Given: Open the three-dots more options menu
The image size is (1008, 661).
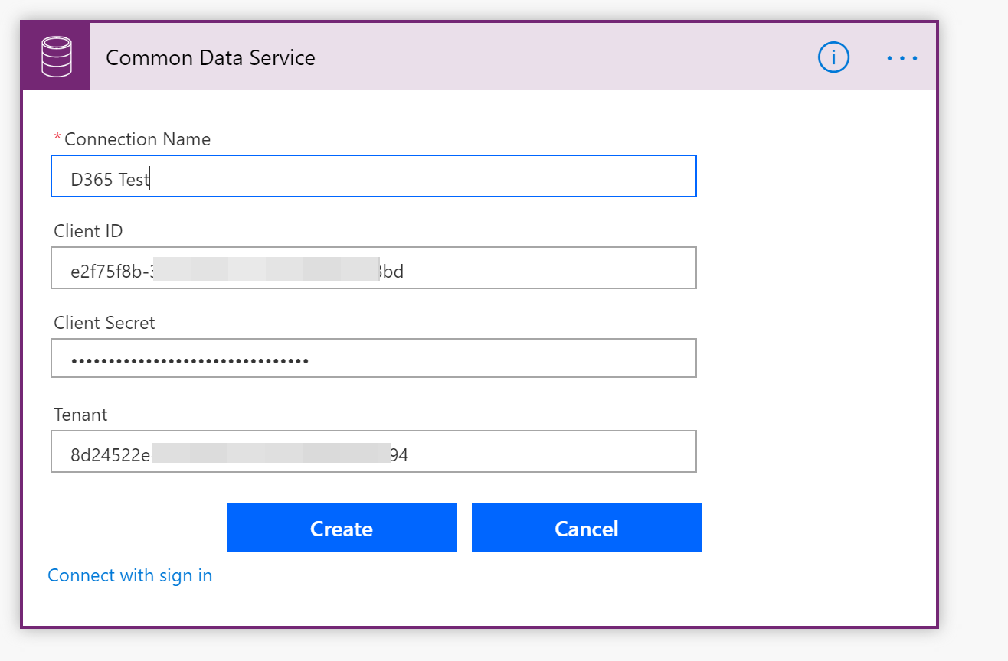Looking at the screenshot, I should click(x=902, y=58).
